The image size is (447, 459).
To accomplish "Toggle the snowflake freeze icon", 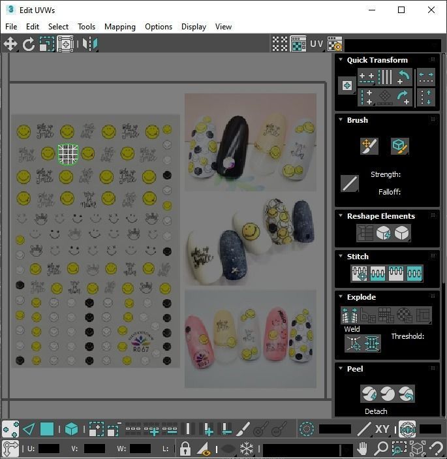I will [x=247, y=448].
